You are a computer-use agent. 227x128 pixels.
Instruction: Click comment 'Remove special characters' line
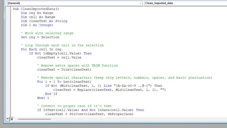125,78
